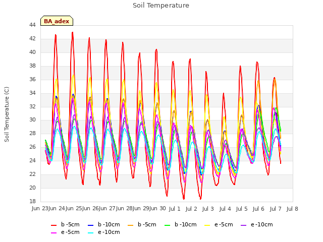Click the red b -5cm legend entry
Image resolution: width=323 pixels, height=242 pixels.
tap(65, 224)
